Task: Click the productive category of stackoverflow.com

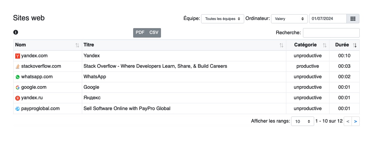Action: (x=307, y=66)
